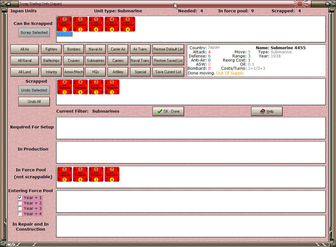This screenshot has height=247, width=336.
Task: Filter by Infantry units
Action: (x=51, y=72)
